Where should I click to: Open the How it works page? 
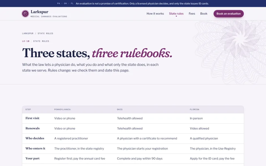click(155, 14)
